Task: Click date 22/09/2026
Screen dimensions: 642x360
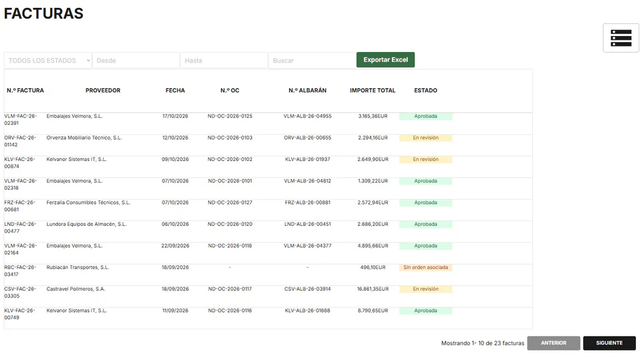Action: (x=175, y=246)
